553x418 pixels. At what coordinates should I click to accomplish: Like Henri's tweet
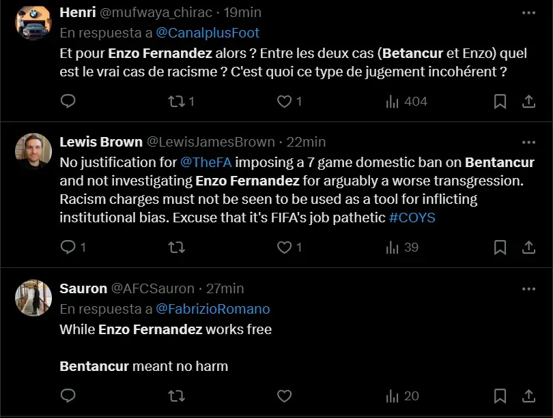point(284,102)
